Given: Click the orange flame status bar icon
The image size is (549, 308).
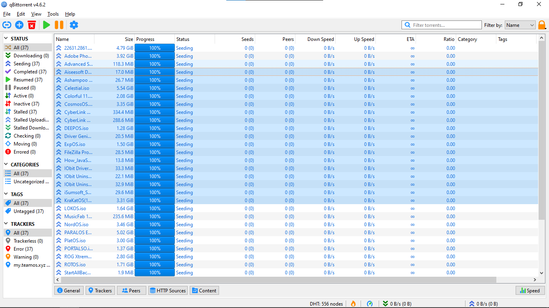Looking at the screenshot, I should (353, 304).
